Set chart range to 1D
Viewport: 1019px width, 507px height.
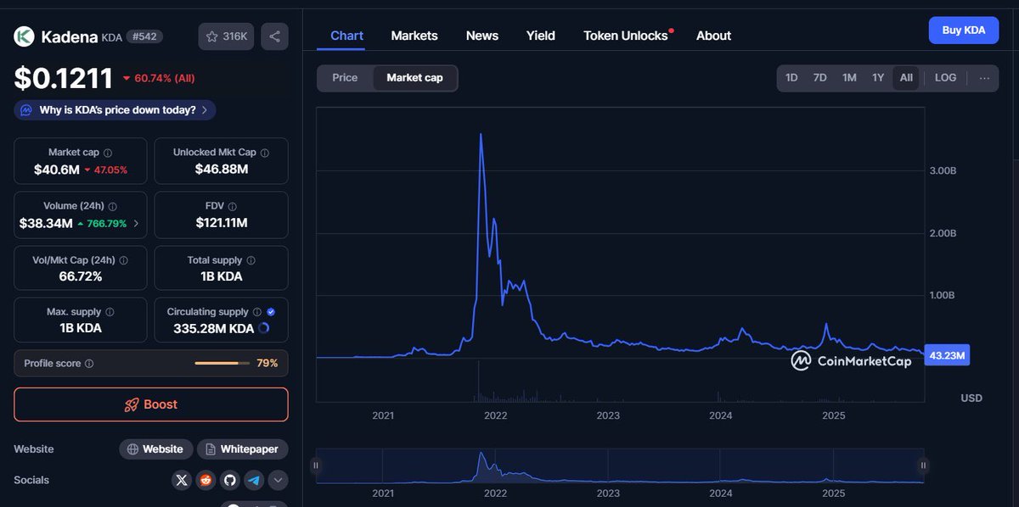(x=791, y=78)
